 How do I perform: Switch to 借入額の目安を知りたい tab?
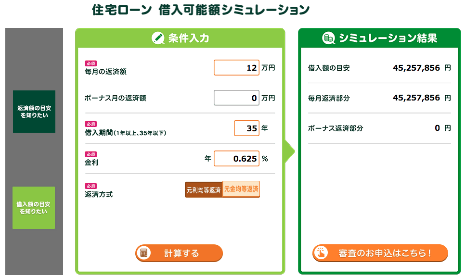click(34, 208)
